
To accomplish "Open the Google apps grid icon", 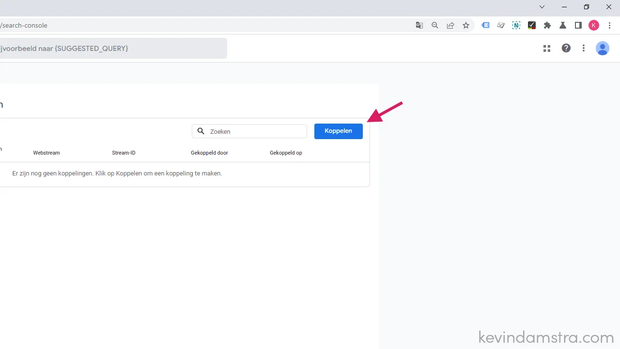I will (547, 48).
